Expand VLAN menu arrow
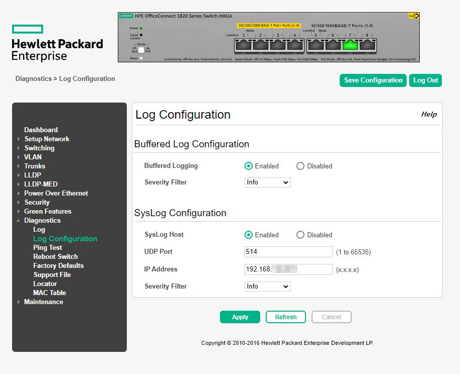 (19, 157)
